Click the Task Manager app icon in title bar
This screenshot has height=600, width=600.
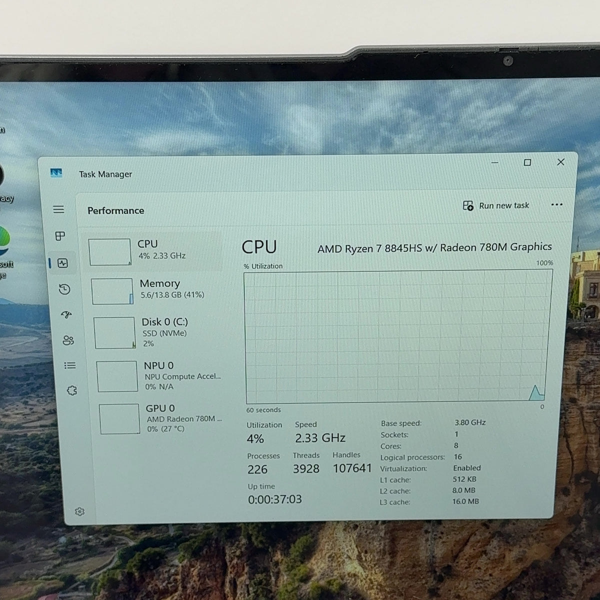tap(56, 173)
